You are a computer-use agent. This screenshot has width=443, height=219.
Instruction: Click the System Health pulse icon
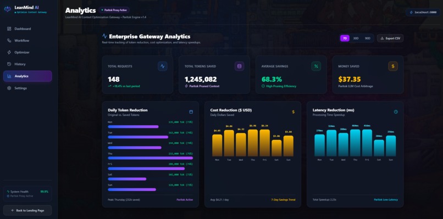point(8,192)
